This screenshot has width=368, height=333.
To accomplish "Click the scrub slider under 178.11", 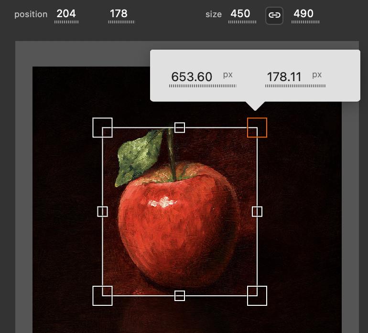I will coord(295,86).
